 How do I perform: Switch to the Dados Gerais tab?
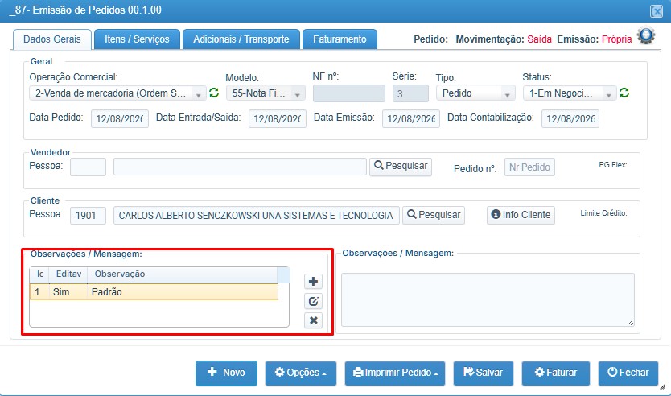pos(52,39)
